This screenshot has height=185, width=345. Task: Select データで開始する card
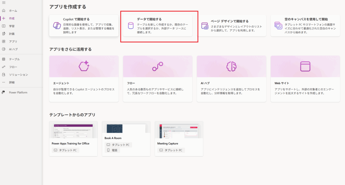point(158,26)
